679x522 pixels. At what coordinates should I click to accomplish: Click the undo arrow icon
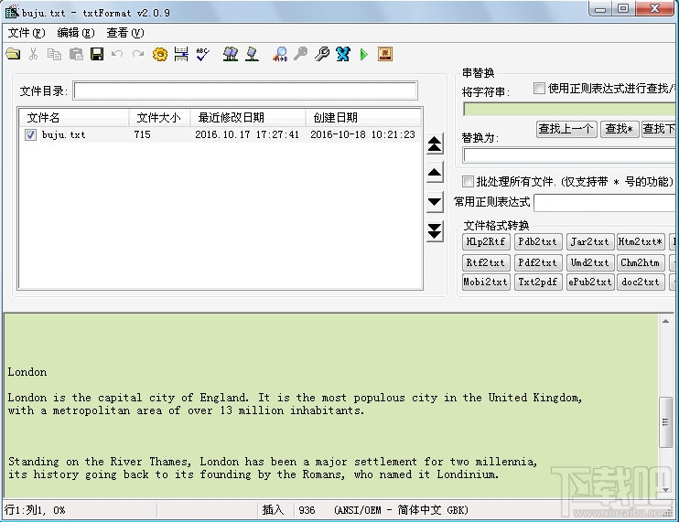(117, 54)
